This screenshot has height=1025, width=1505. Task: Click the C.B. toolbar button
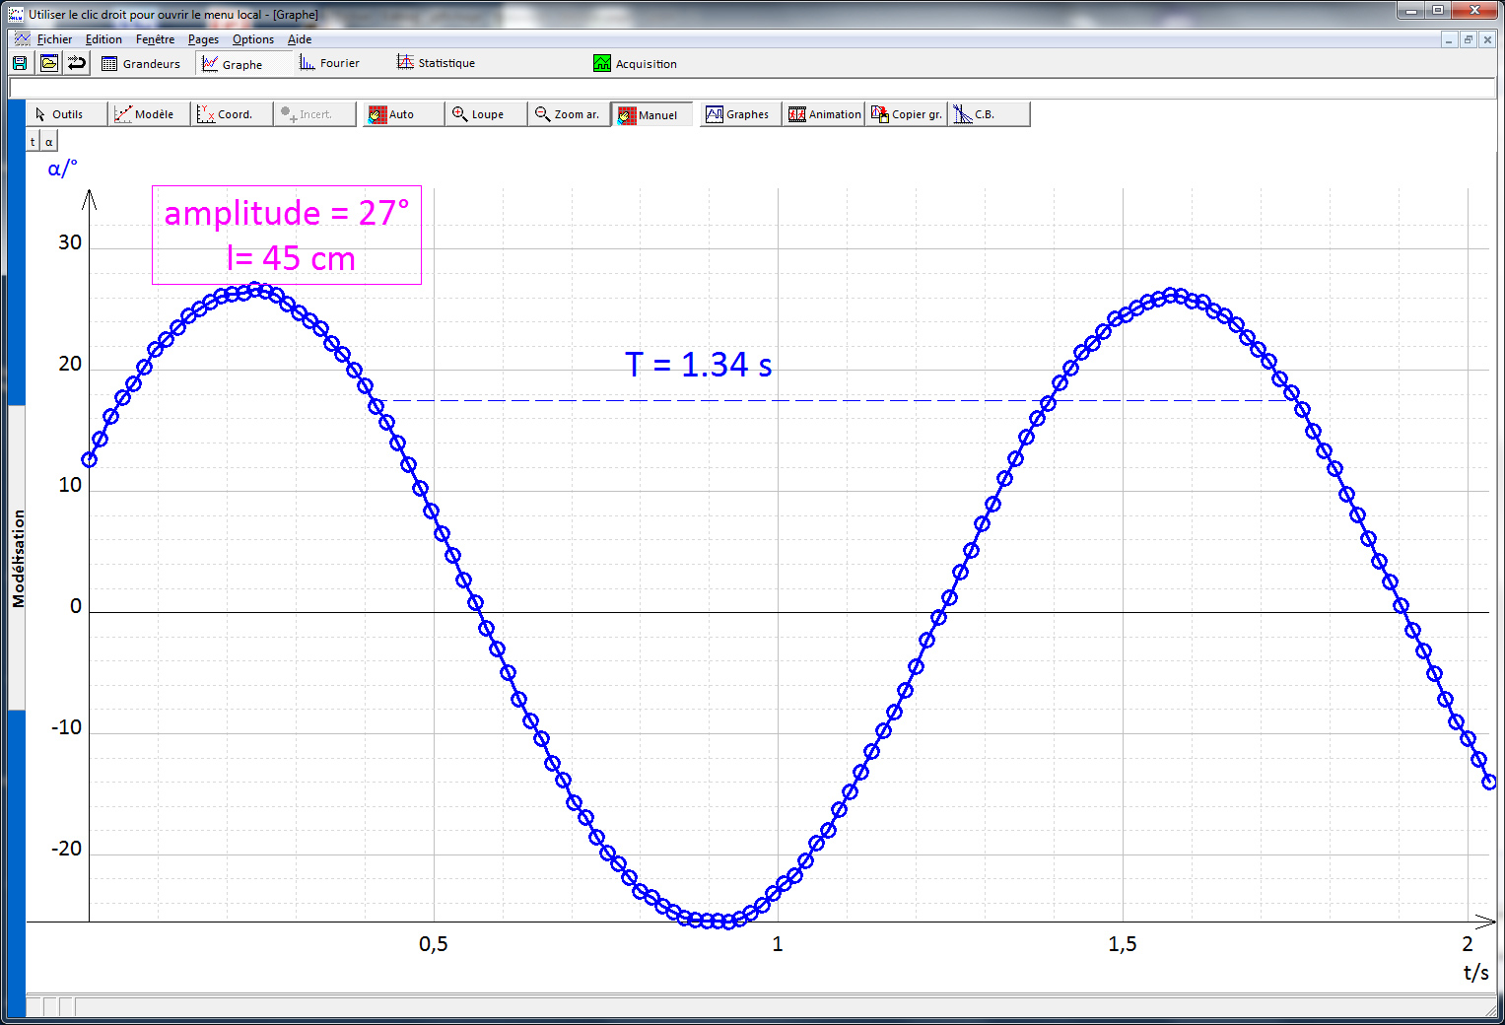(990, 114)
